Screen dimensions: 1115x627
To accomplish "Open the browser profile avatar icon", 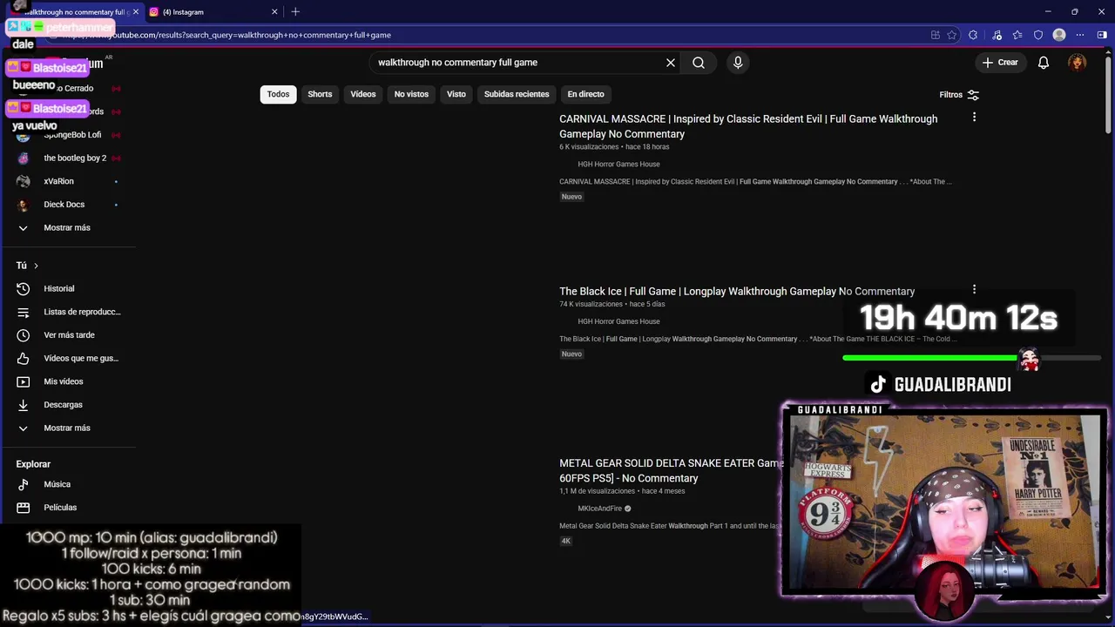I will click(1059, 35).
